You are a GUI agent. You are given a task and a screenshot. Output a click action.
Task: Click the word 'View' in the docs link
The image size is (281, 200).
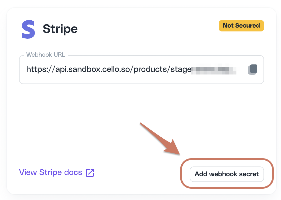(x=28, y=172)
